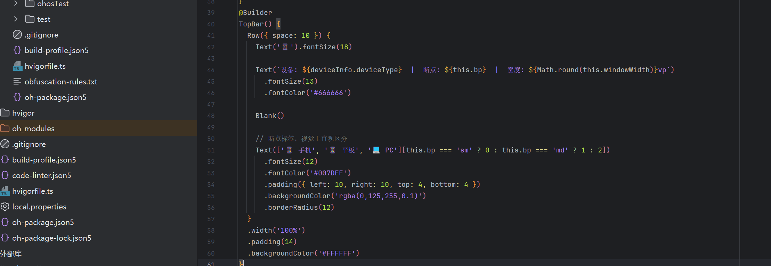Viewport: 771px width, 266px height.
Task: Click line number 55 in the gutter
Action: point(211,196)
